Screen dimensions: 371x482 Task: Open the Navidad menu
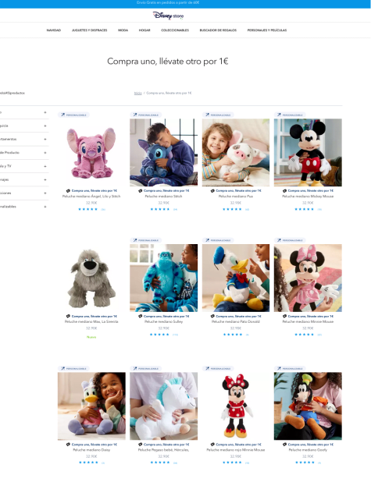[54, 30]
